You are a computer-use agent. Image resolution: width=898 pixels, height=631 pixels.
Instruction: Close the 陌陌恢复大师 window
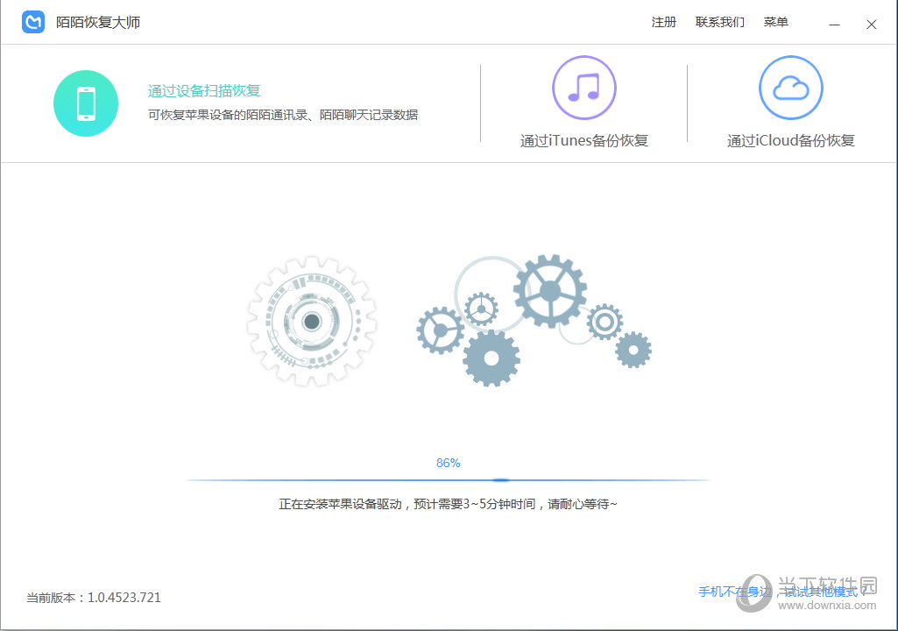[871, 24]
